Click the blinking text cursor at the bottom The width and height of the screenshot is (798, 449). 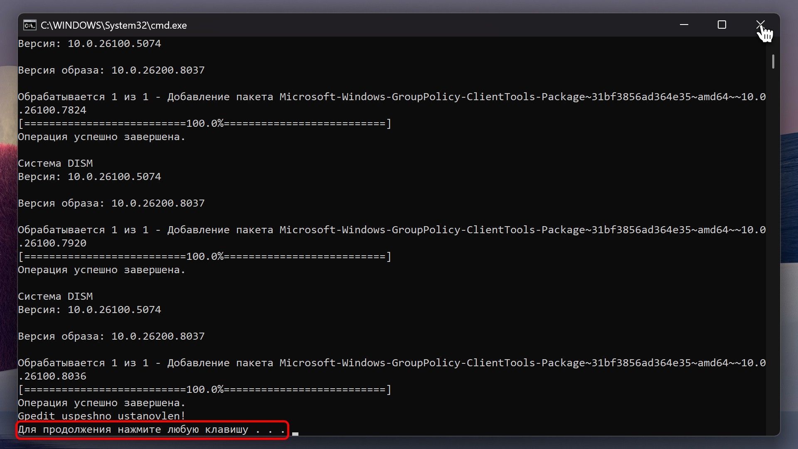295,433
